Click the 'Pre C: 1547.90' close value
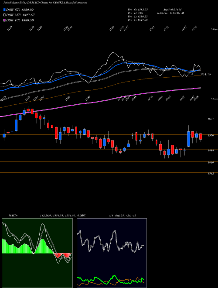Viewport: 218px width, 288px height. coord(138,20)
